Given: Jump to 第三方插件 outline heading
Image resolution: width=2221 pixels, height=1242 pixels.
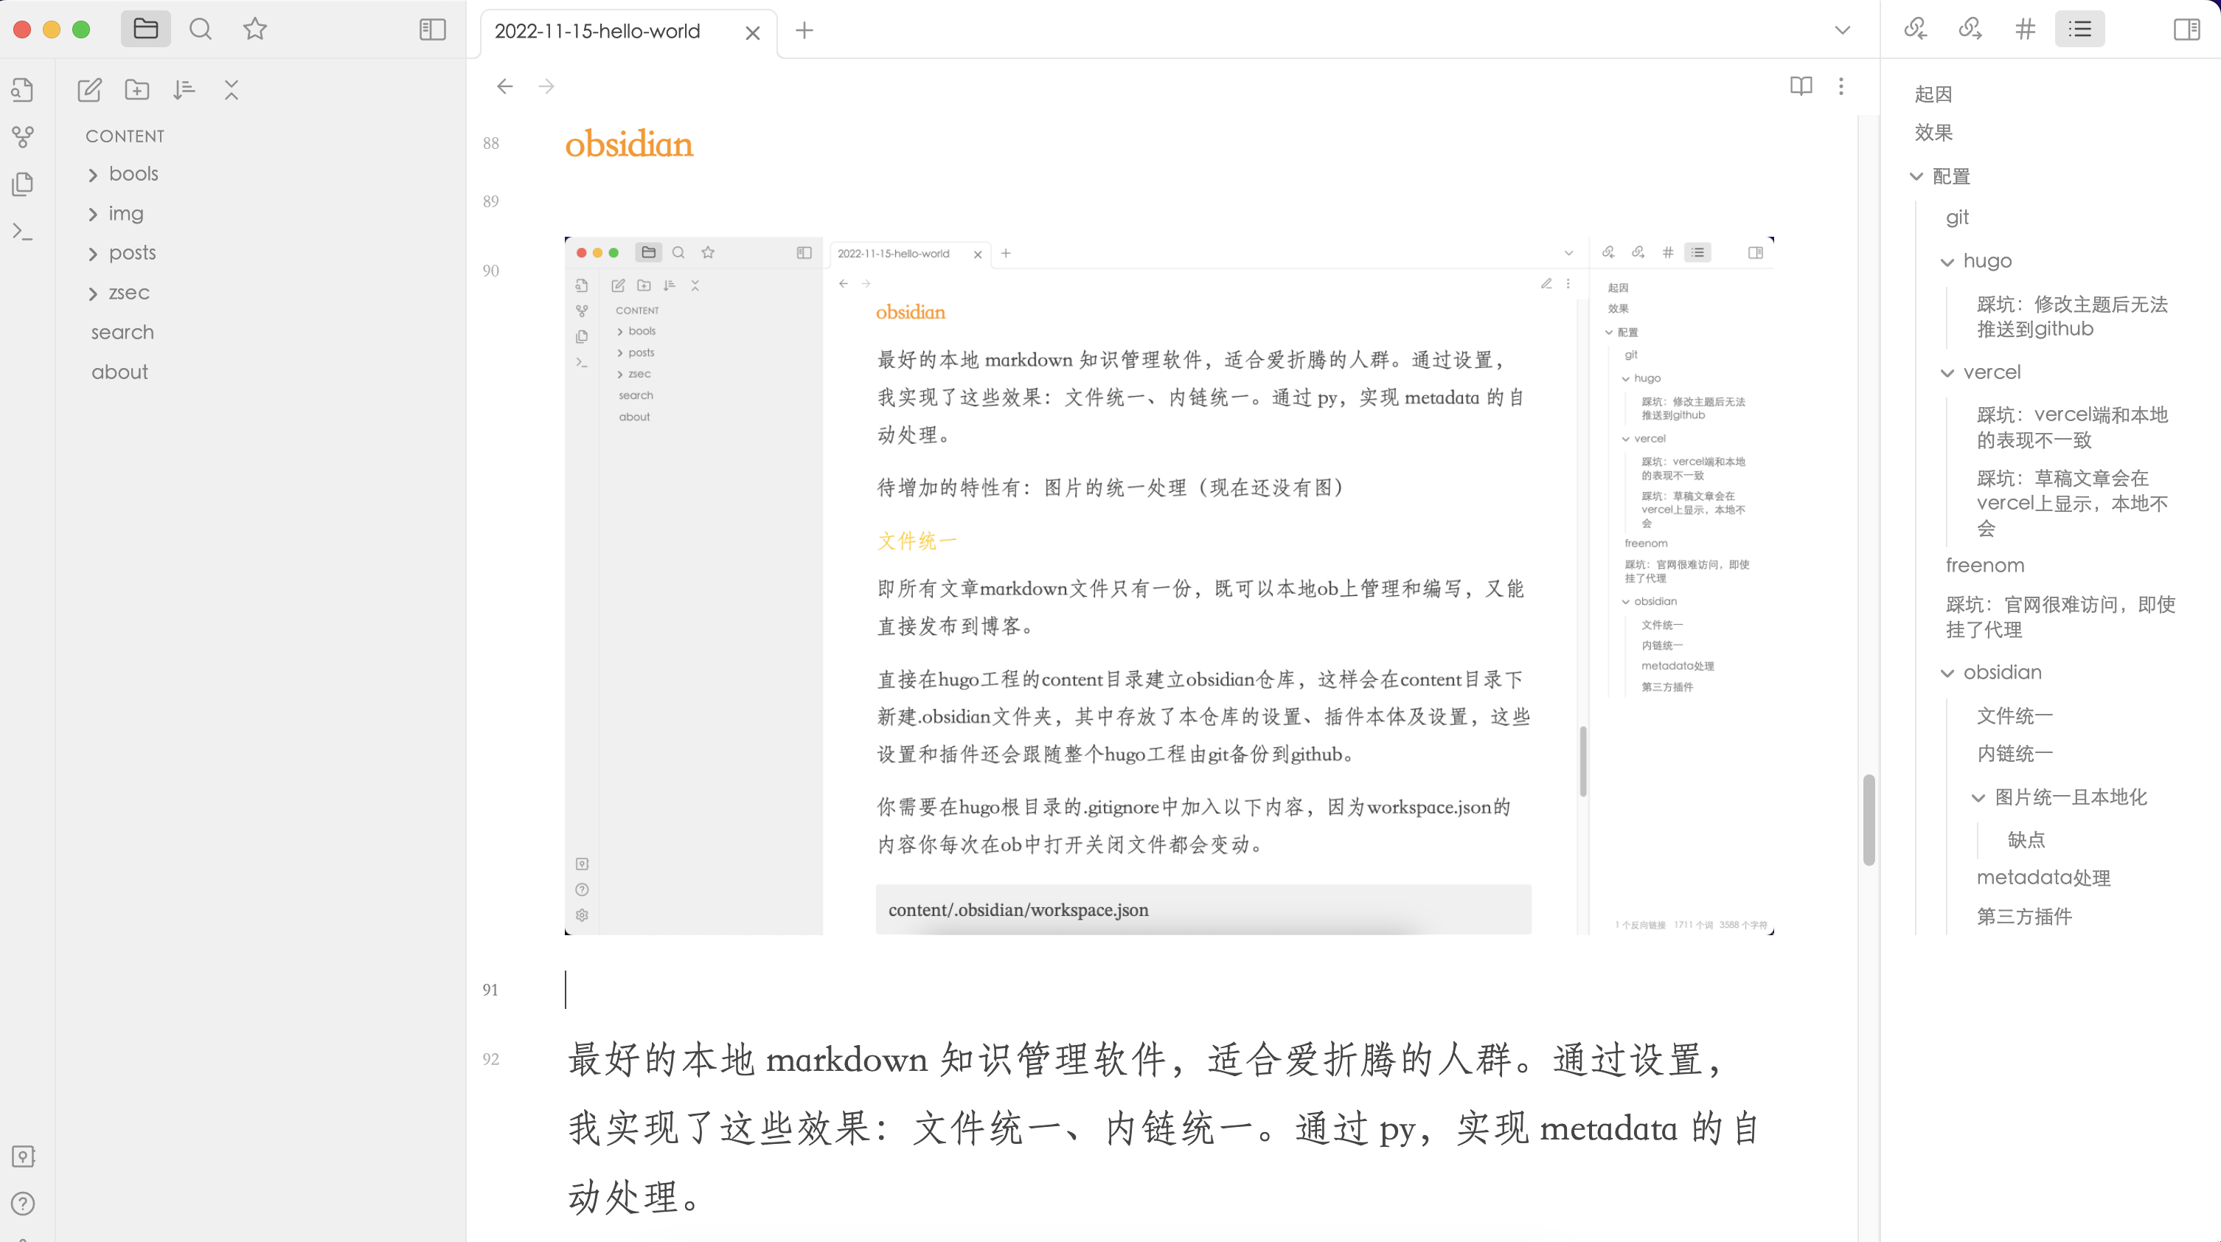Looking at the screenshot, I should pos(2023,916).
